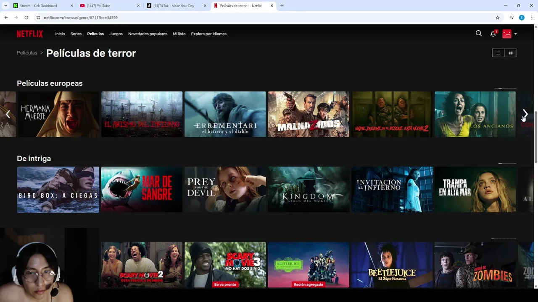The width and height of the screenshot is (538, 302).
Task: Close the YouTube tab
Action: pyautogui.click(x=138, y=6)
